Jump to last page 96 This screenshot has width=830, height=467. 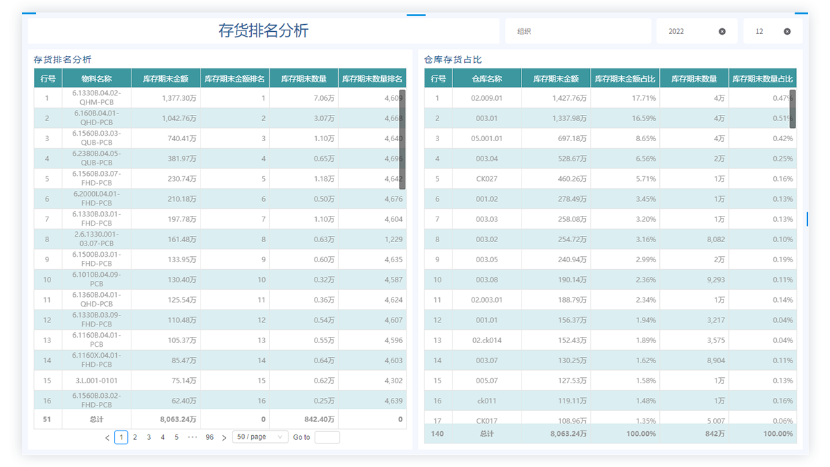tap(210, 437)
